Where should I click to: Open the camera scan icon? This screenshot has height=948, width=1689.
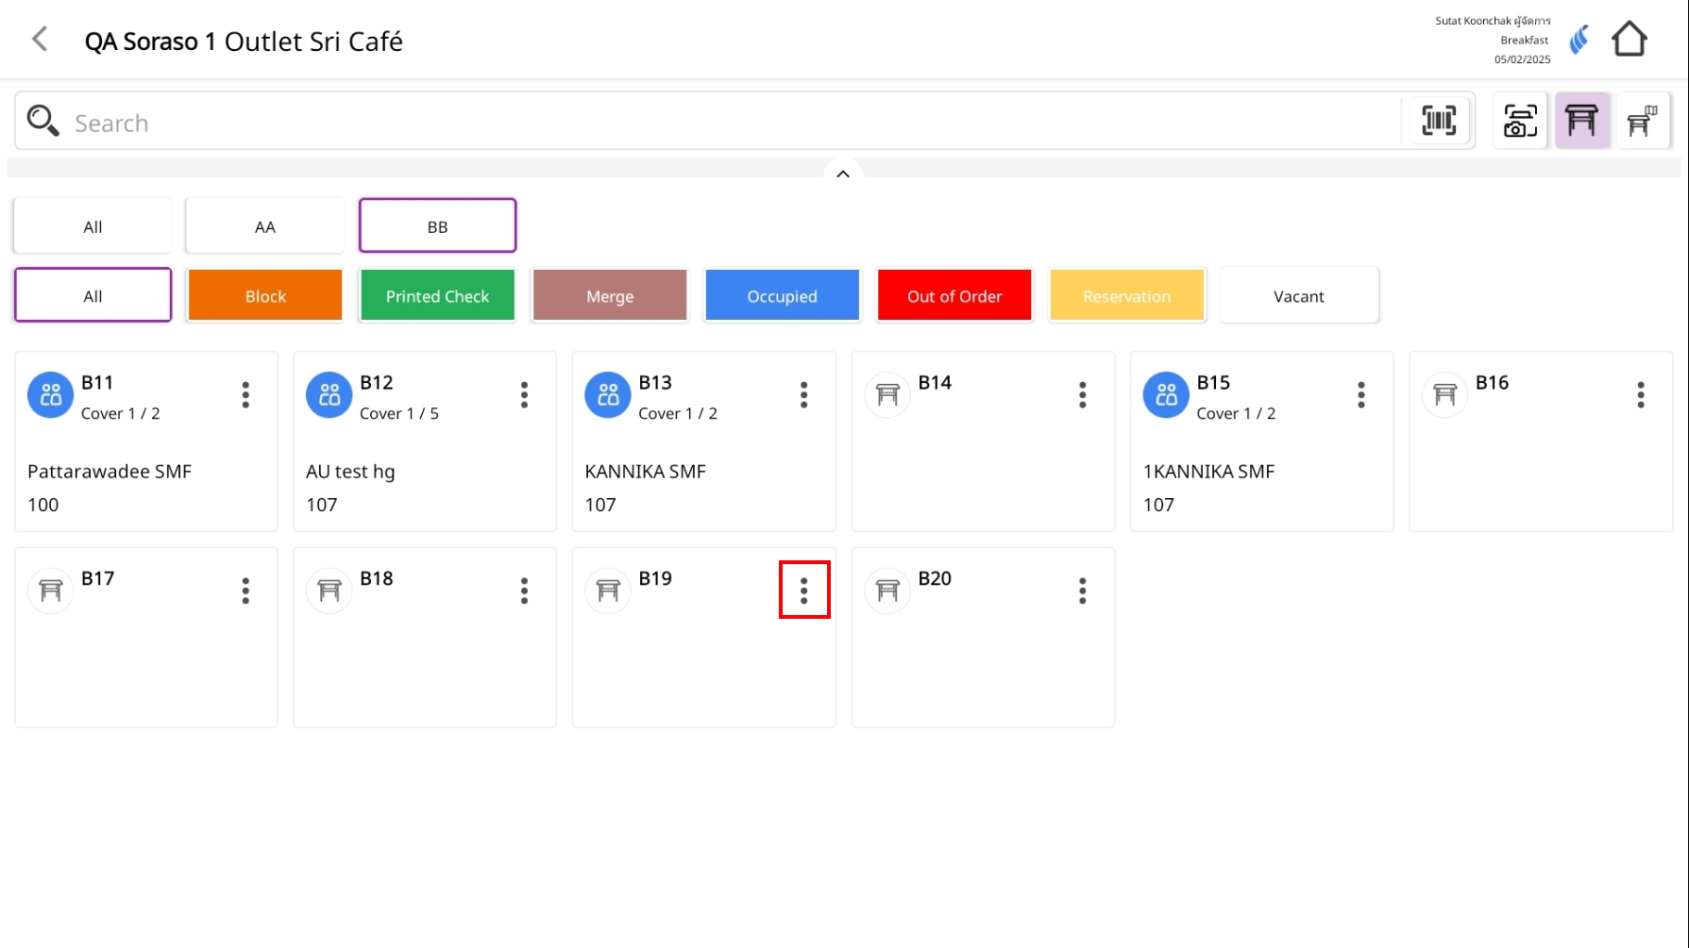(1519, 121)
